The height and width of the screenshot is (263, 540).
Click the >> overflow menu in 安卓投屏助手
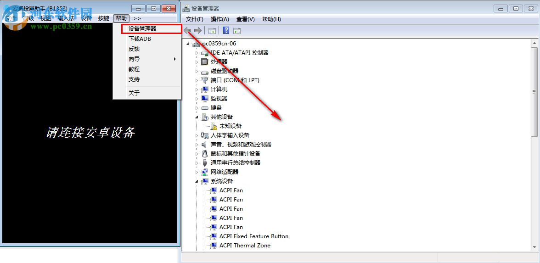[x=137, y=18]
